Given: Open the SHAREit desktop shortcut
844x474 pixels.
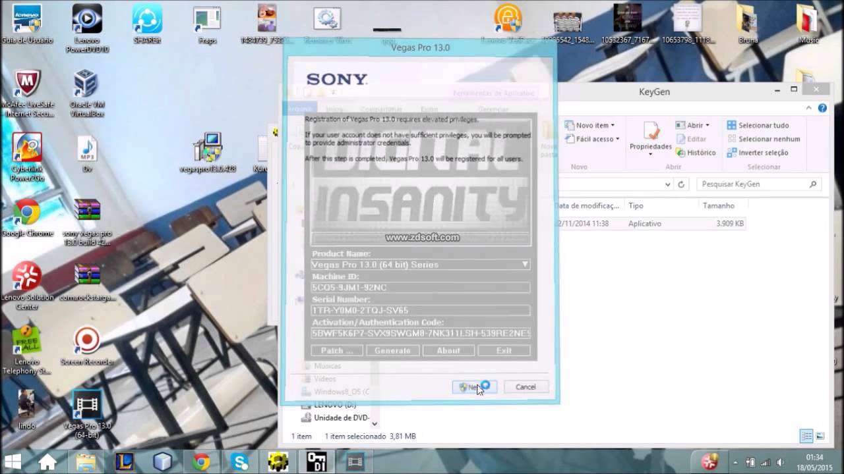Looking at the screenshot, I should pyautogui.click(x=147, y=24).
